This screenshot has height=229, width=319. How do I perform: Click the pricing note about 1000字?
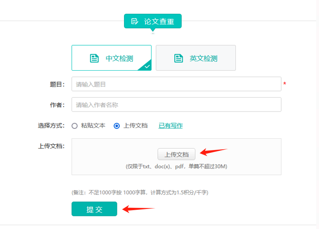(x=139, y=192)
